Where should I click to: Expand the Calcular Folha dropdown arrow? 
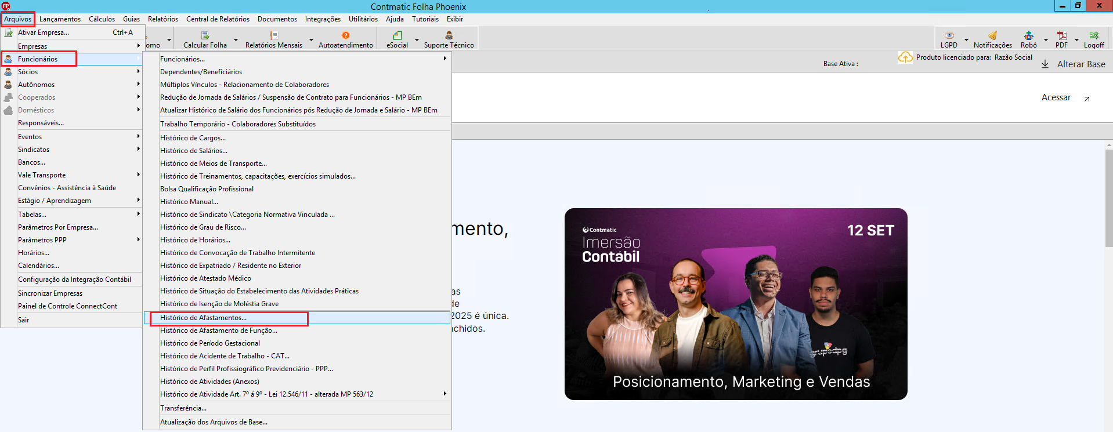point(236,40)
